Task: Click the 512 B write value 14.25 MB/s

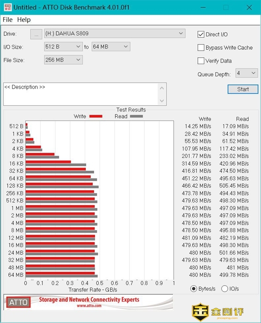Action: tap(198, 126)
